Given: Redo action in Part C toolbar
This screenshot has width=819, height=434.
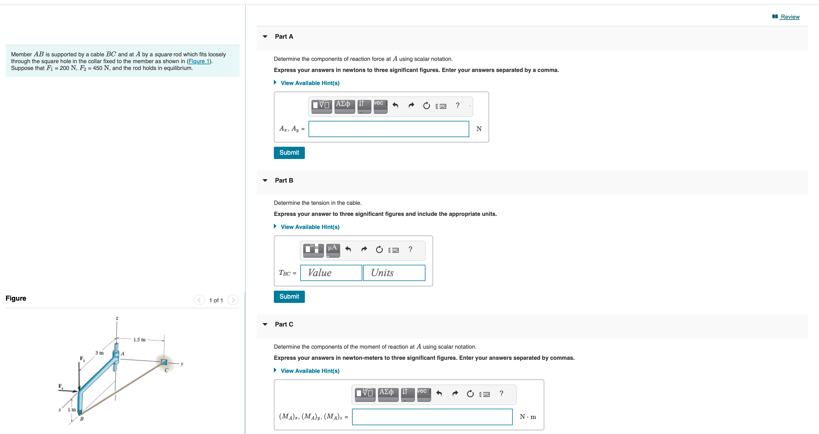Looking at the screenshot, I should pos(455,394).
